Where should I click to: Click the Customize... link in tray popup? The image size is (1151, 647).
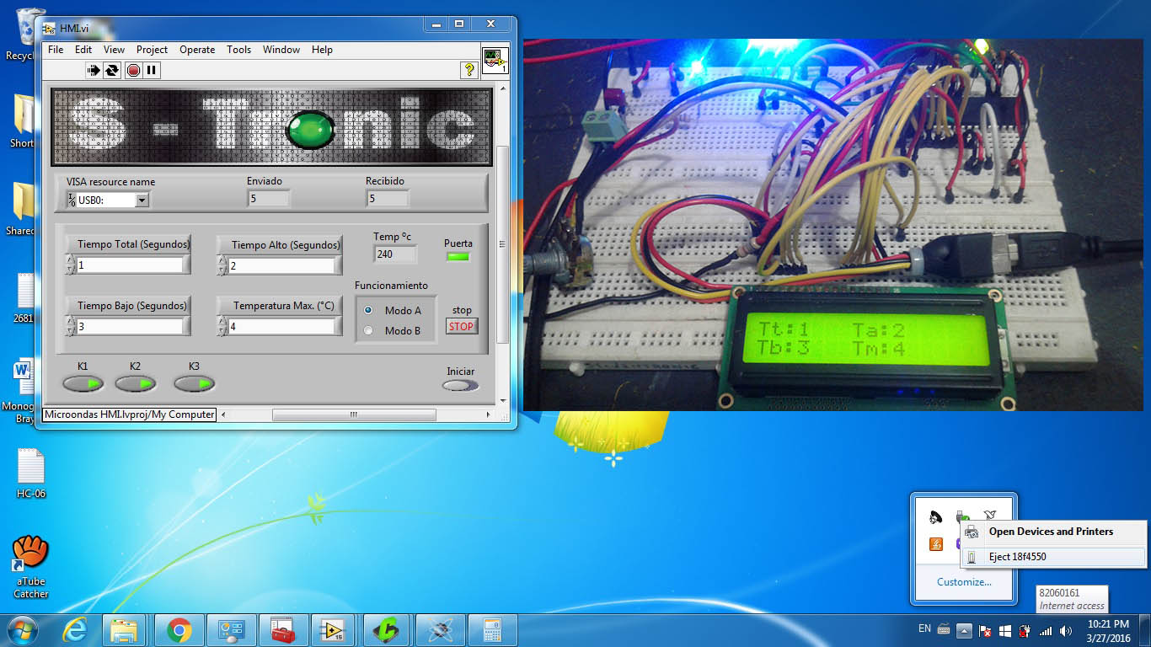click(x=964, y=581)
